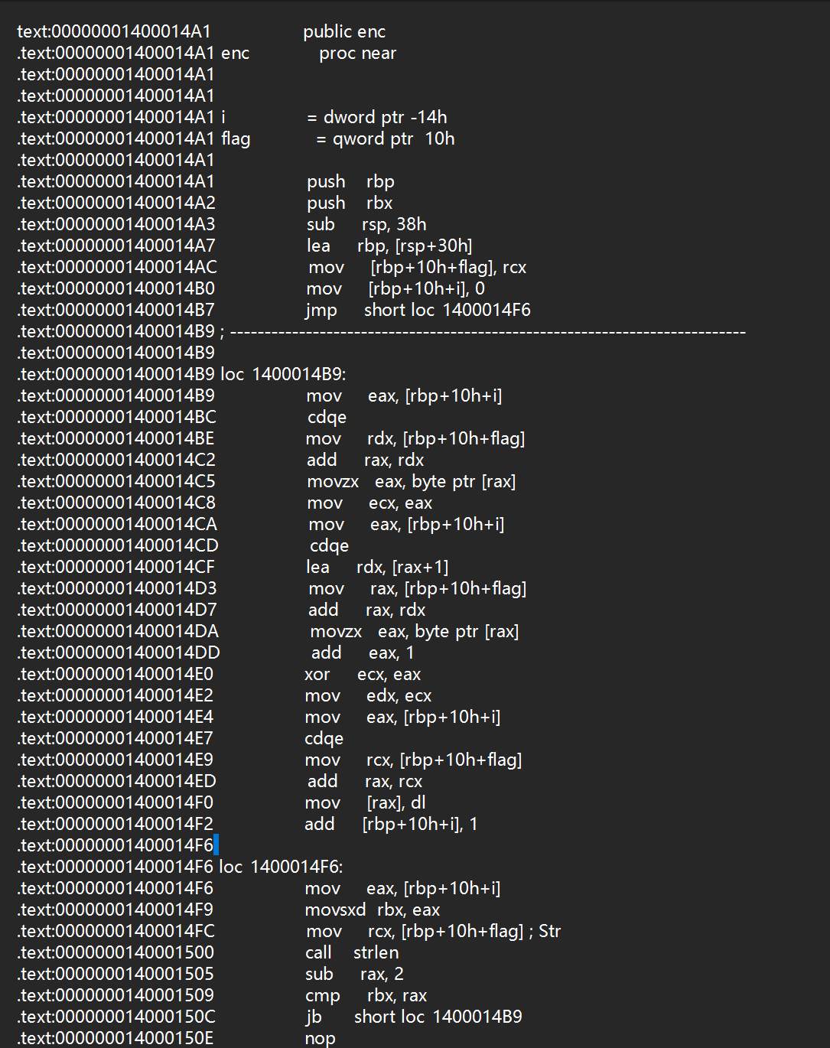Follow jb target "short loc_1400014B9"

coord(438,1017)
